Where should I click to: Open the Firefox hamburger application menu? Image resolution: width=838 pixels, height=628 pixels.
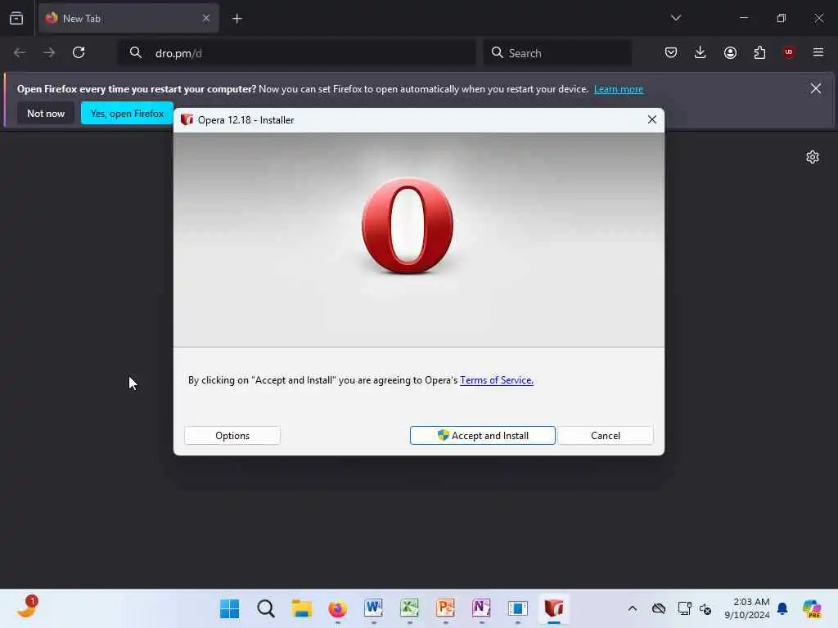818,52
